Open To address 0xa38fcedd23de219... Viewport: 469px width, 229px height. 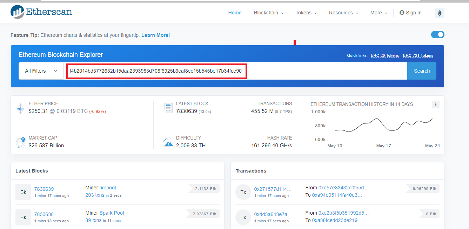tap(337, 220)
